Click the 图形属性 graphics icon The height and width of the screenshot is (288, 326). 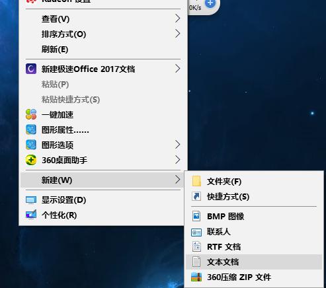click(x=31, y=129)
